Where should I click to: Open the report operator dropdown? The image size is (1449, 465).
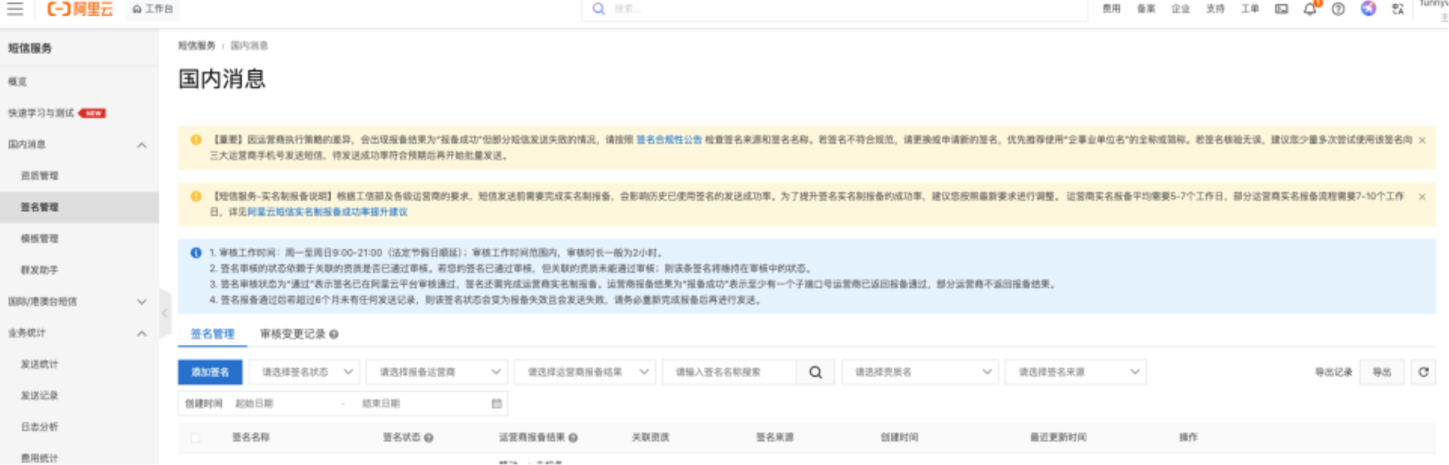437,372
